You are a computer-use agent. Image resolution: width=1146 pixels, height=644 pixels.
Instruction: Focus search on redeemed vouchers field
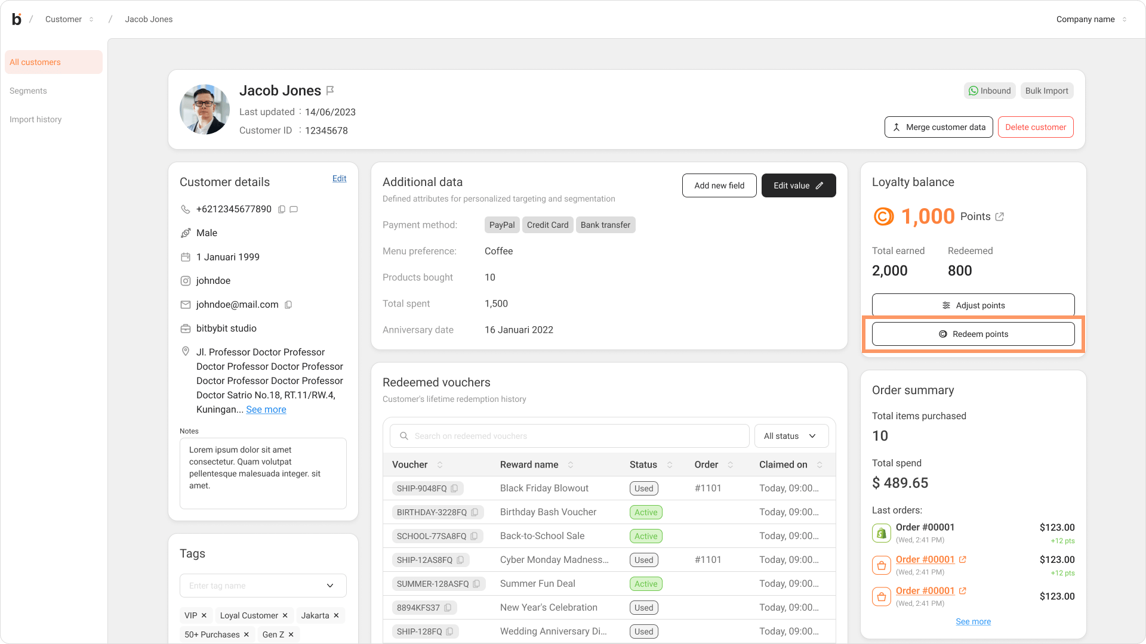tap(569, 436)
